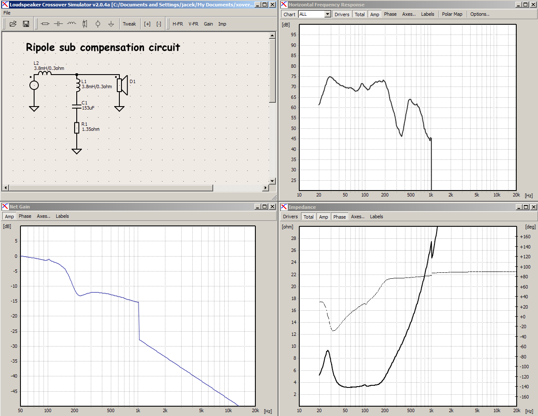Open Options.. in frequency response window
Image resolution: width=538 pixels, height=416 pixels.
[x=480, y=14]
